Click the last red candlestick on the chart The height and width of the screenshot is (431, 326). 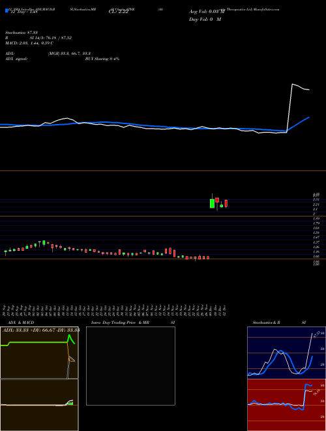[226, 203]
